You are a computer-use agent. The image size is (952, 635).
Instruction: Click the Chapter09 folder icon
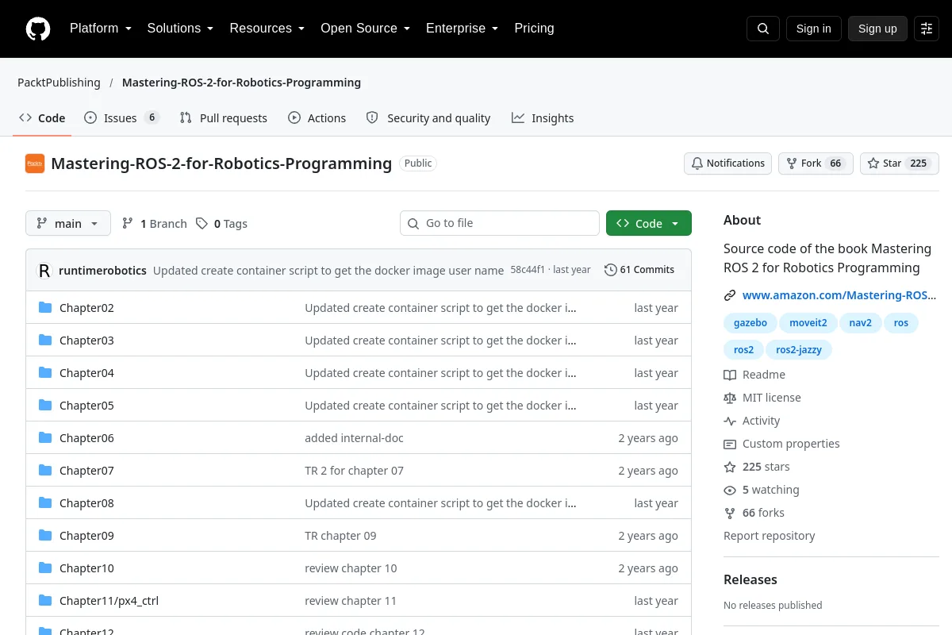pyautogui.click(x=45, y=535)
